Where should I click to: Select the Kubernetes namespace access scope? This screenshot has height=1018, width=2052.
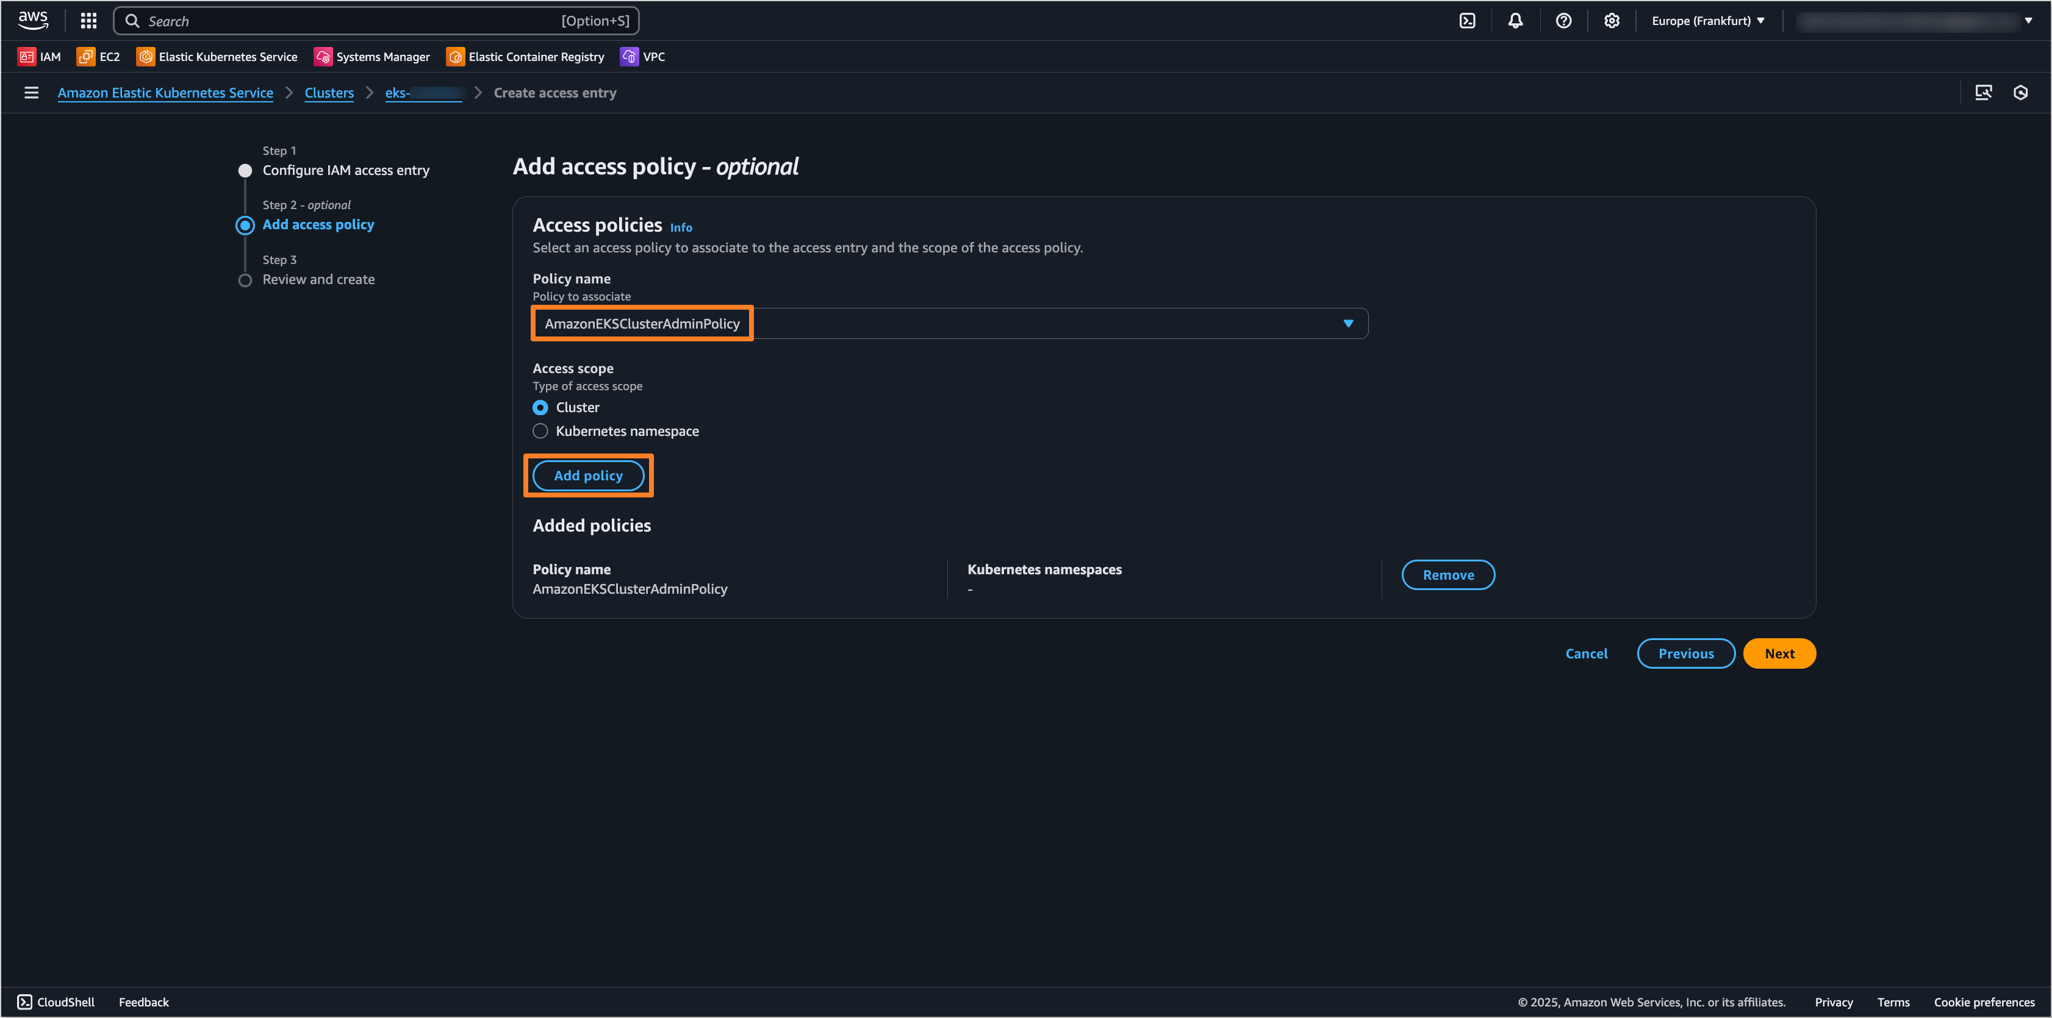click(540, 430)
